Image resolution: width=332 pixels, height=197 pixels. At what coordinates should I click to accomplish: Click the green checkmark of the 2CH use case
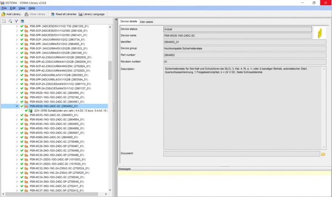click(26, 110)
